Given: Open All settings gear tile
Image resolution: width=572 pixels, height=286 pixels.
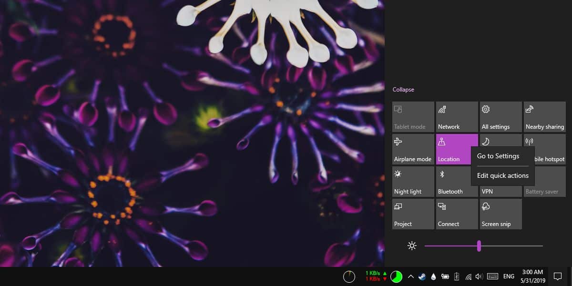Looking at the screenshot, I should [x=501, y=117].
